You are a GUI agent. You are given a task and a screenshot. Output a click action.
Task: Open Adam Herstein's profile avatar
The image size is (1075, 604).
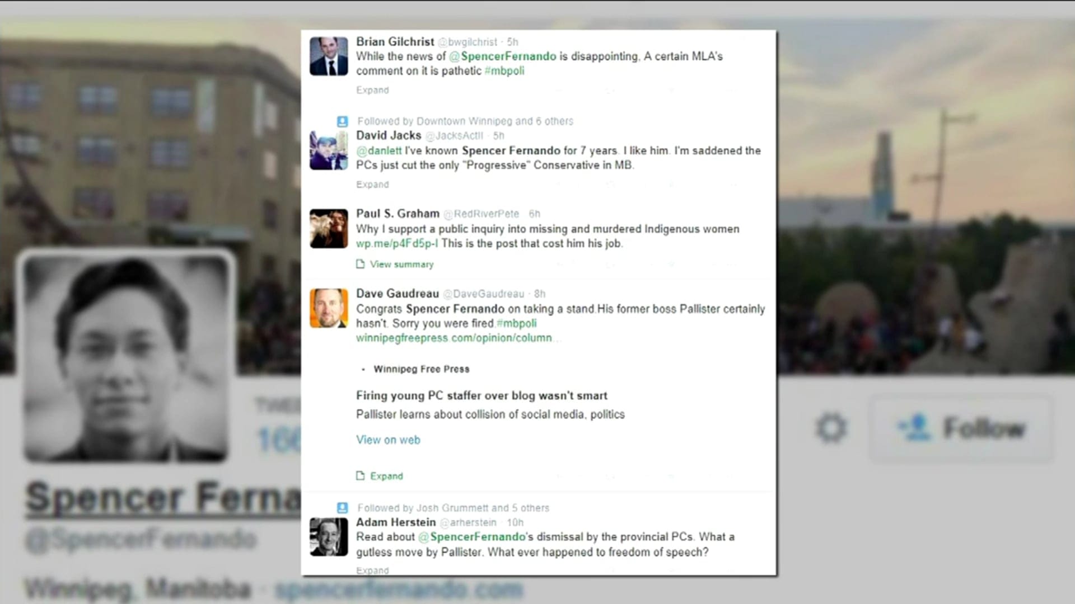tap(329, 537)
